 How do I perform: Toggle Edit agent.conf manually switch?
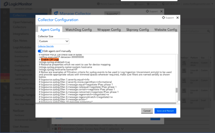coord(40,51)
